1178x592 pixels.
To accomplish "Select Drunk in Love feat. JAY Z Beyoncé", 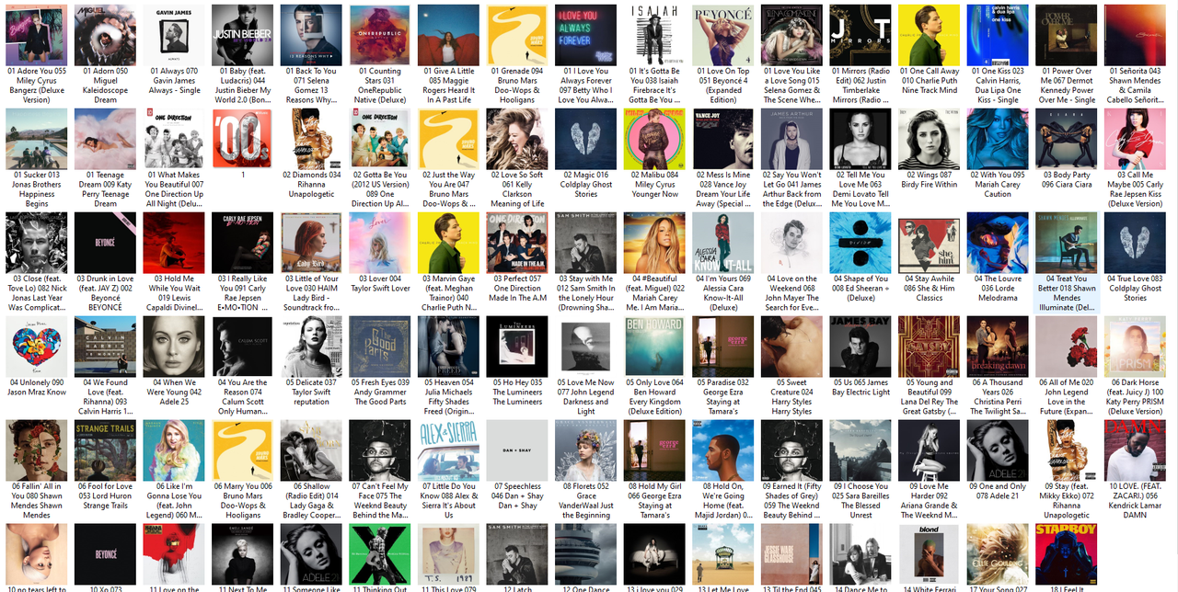I will [x=105, y=263].
